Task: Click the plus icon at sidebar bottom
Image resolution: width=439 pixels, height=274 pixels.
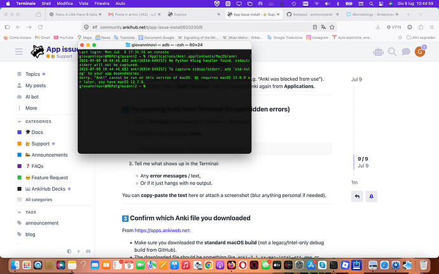Action: [79, 251]
